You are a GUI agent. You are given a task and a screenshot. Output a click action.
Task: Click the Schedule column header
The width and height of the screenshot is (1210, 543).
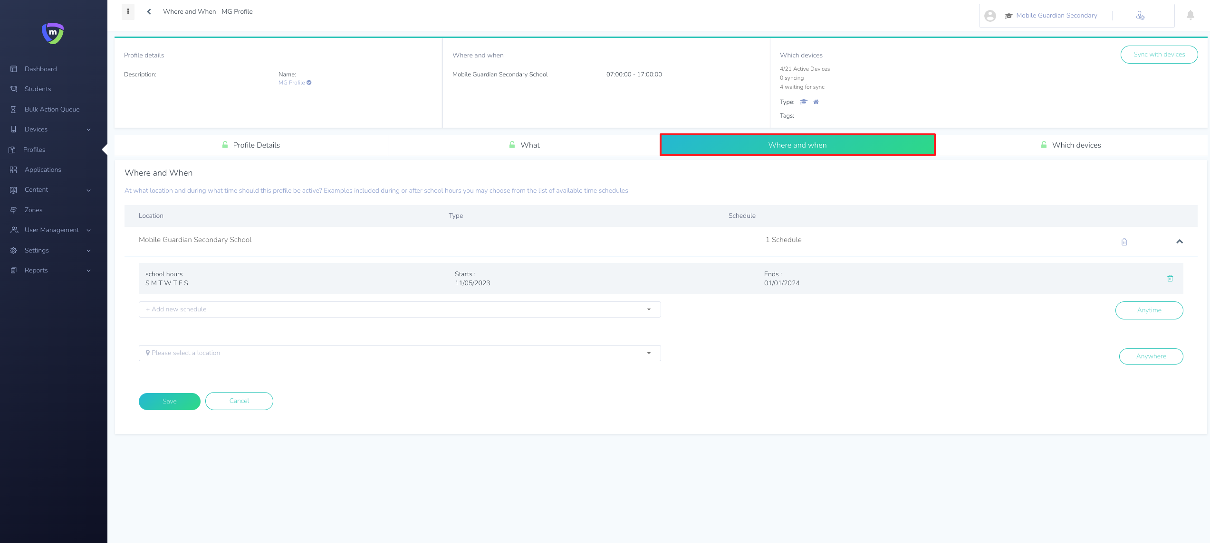pos(742,216)
